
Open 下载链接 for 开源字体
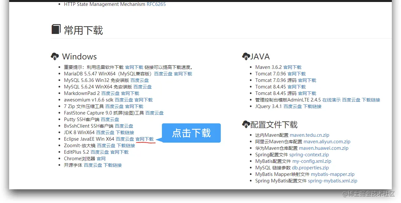coord(113,165)
